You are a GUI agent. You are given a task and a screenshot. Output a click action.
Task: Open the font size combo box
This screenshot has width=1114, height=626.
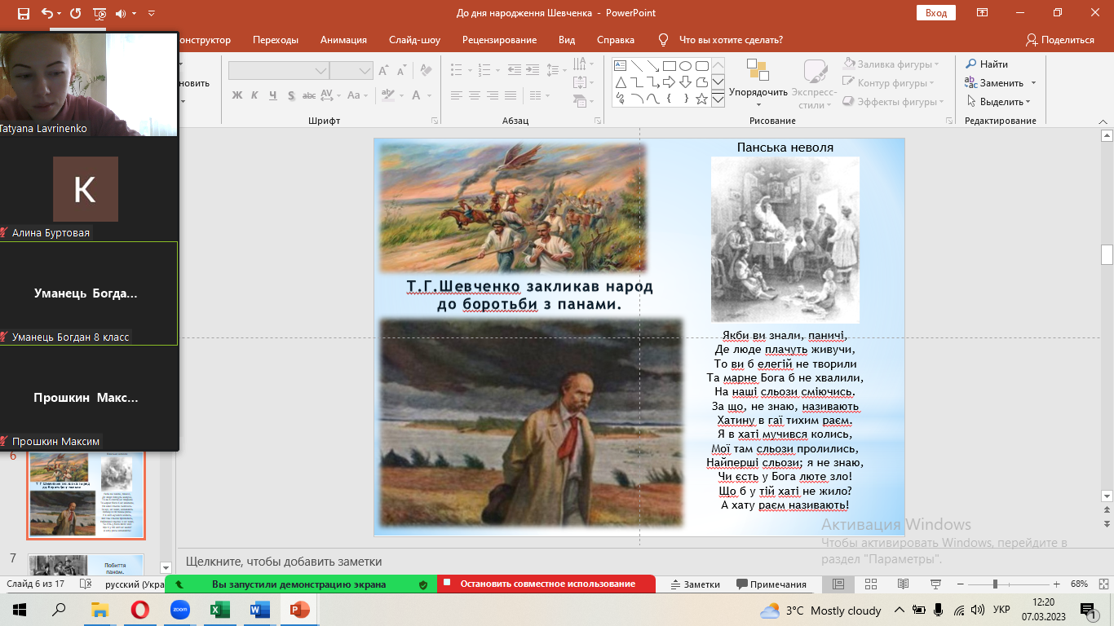point(351,71)
